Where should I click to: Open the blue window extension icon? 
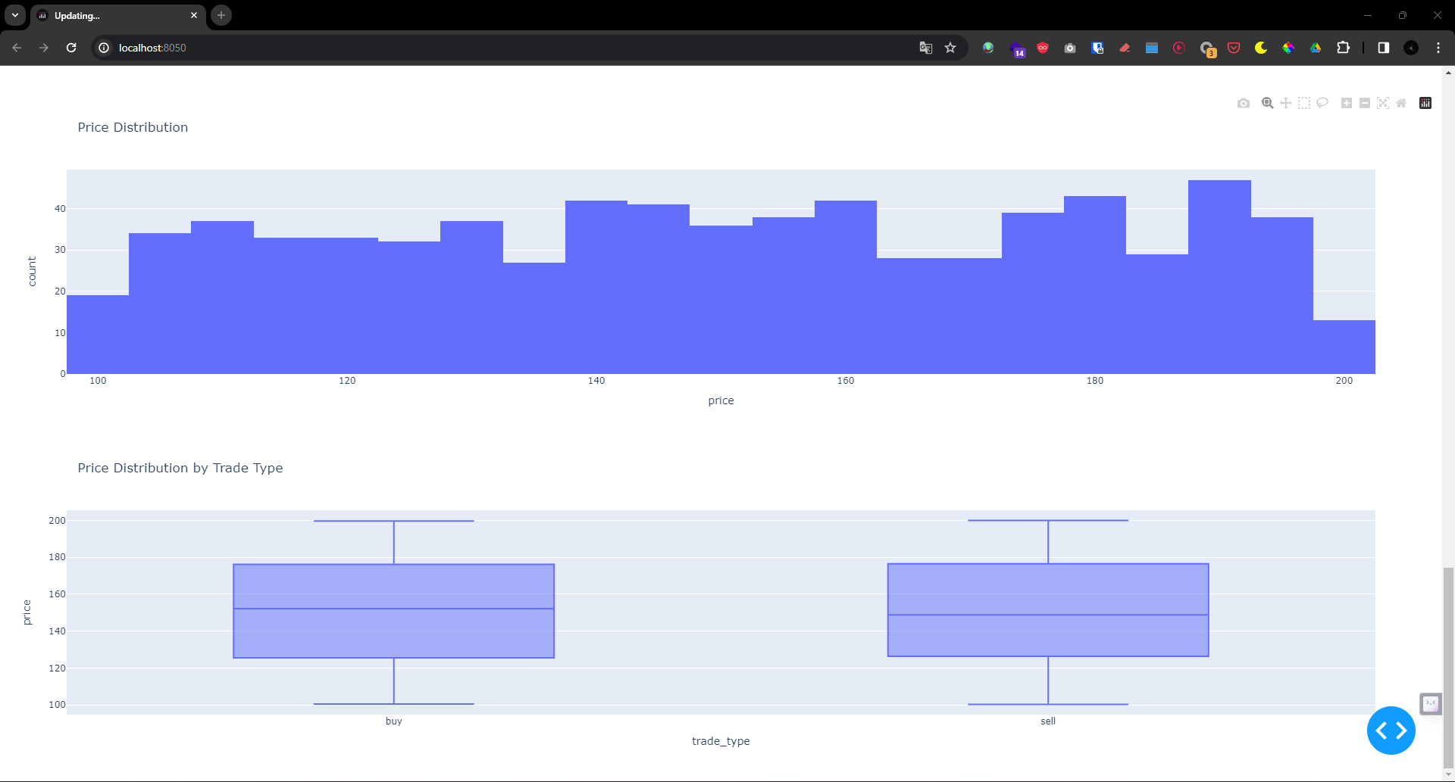pyautogui.click(x=1152, y=48)
